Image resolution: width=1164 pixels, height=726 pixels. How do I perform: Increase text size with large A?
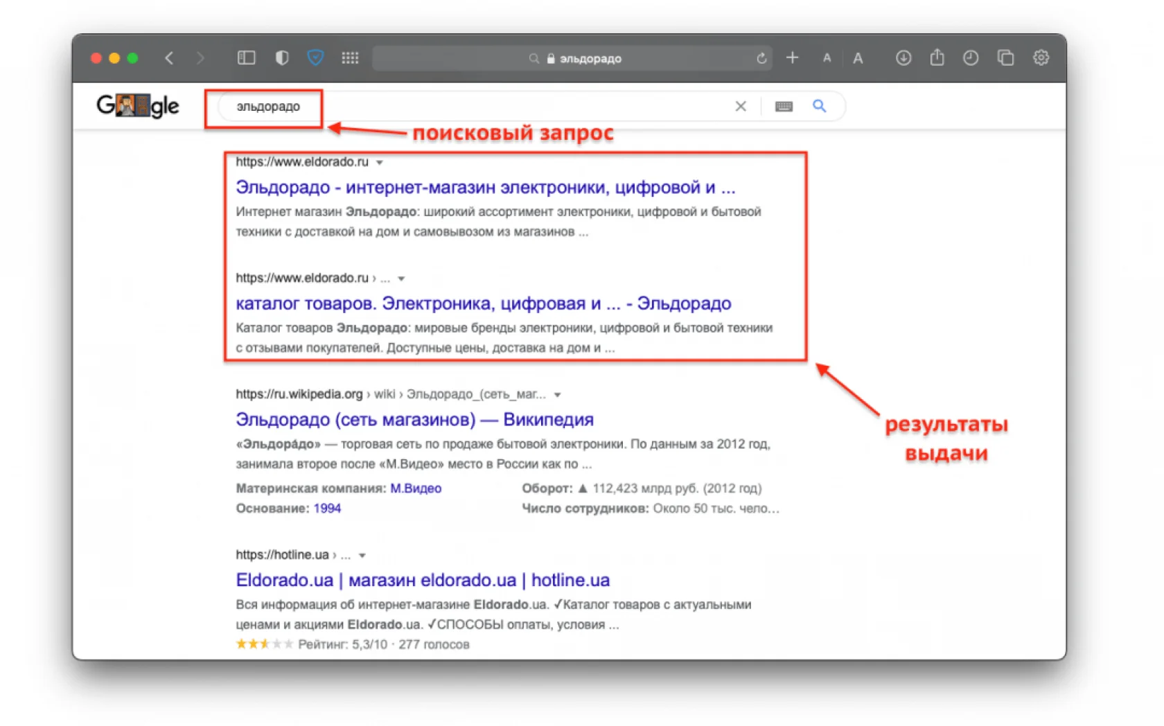858,59
